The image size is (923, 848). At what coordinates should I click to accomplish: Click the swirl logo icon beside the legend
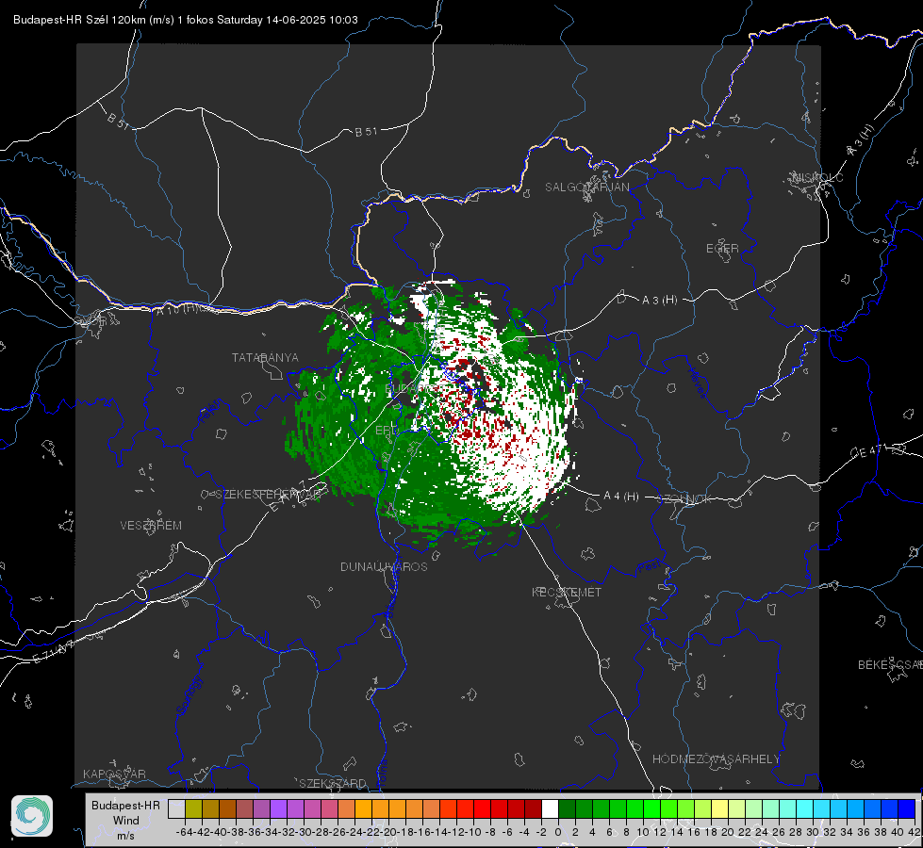tap(32, 816)
